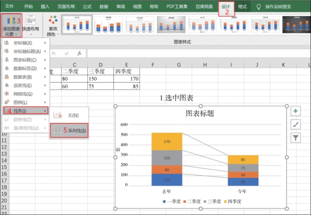Click the 操作说明搜索 search field

pos(278,7)
